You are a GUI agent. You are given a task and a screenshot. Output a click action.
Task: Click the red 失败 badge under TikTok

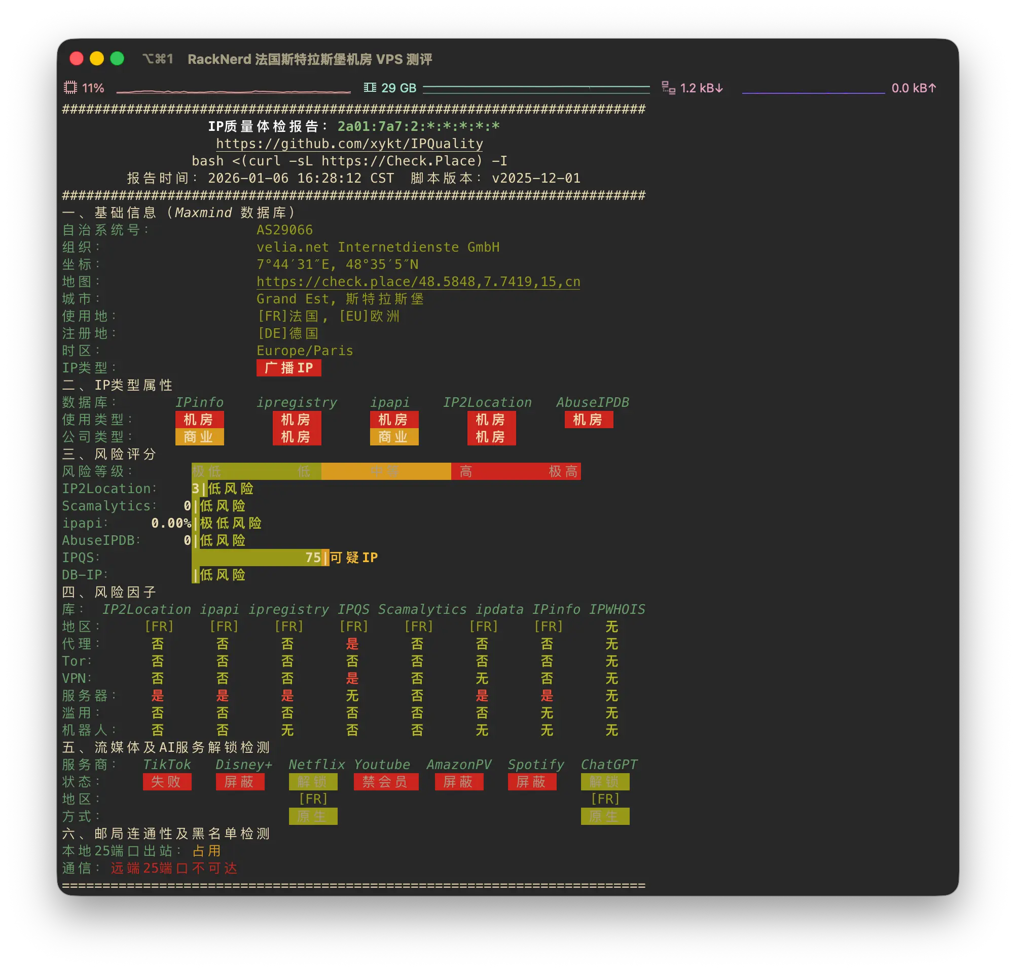[x=168, y=782]
